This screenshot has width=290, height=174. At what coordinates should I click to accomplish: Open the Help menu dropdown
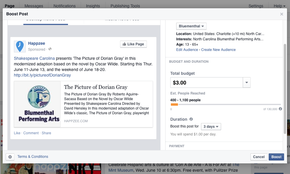[279, 6]
